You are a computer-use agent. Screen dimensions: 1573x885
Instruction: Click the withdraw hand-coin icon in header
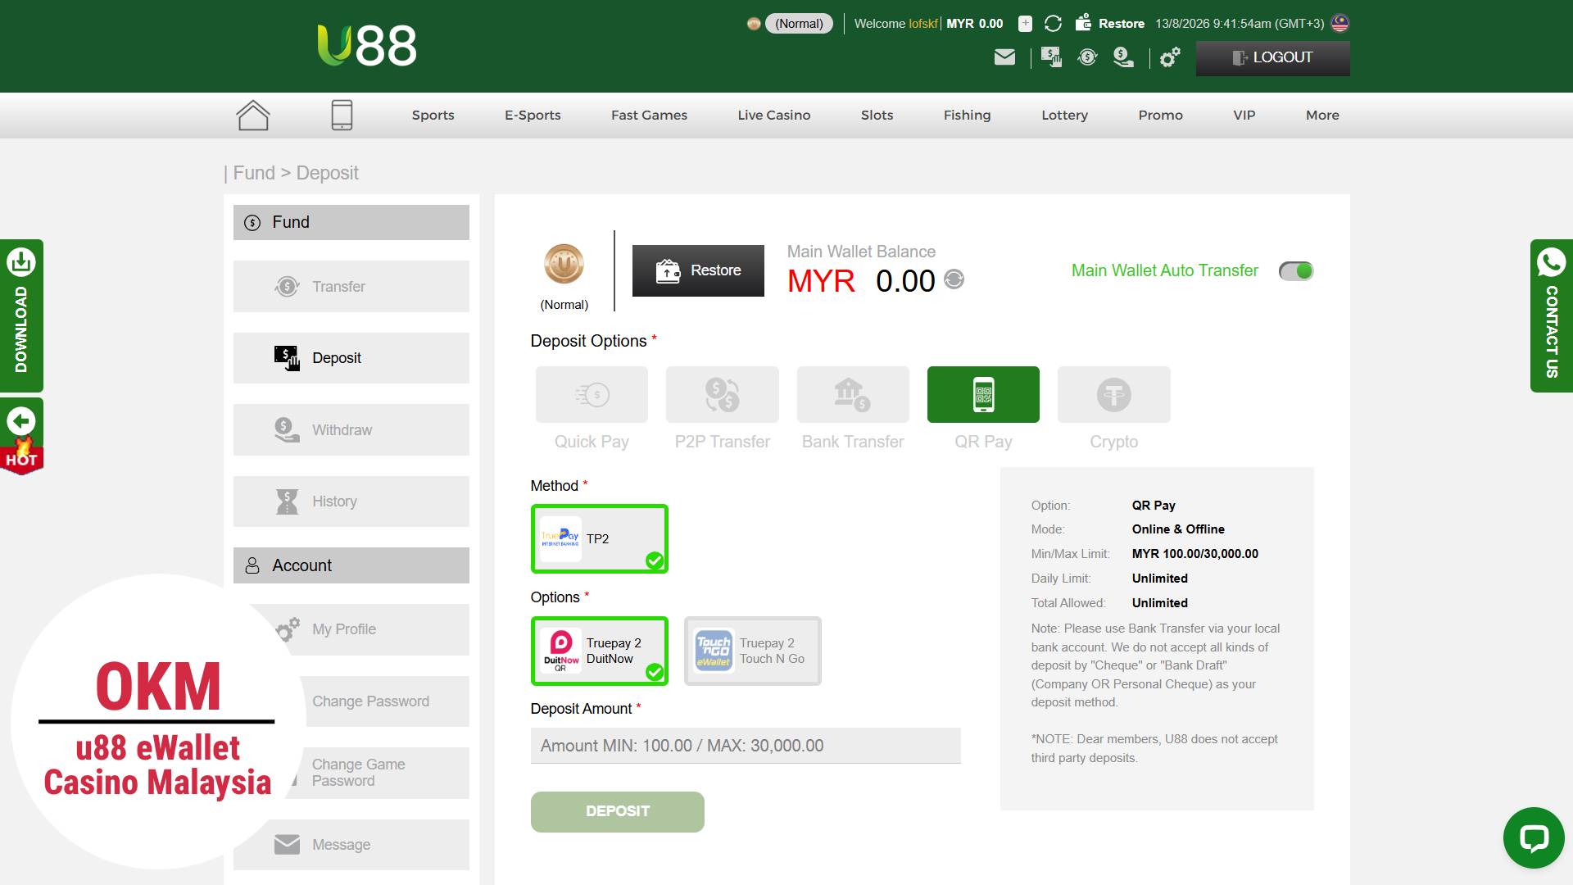pos(1123,57)
